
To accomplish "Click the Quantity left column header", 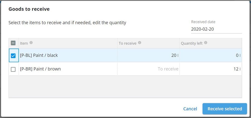I will [192, 43].
